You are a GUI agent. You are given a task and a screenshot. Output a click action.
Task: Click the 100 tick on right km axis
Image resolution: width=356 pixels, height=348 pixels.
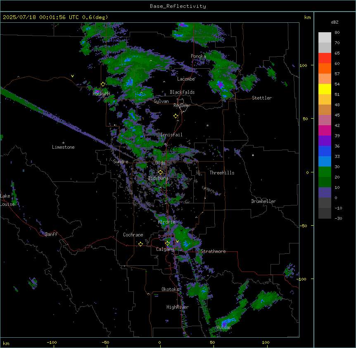(303, 65)
